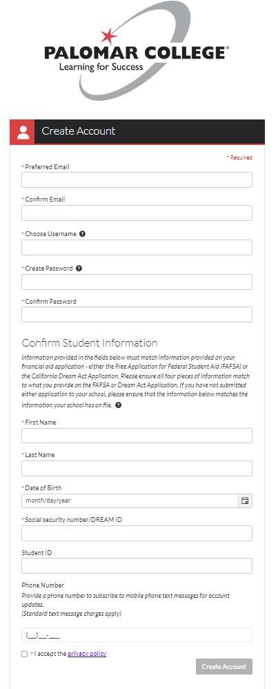Click the Create Account button
The width and height of the screenshot is (278, 689).
[x=224, y=667]
